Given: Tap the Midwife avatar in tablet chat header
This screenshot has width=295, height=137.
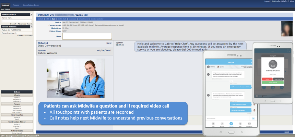Looking at the screenshot, I should (208, 67).
